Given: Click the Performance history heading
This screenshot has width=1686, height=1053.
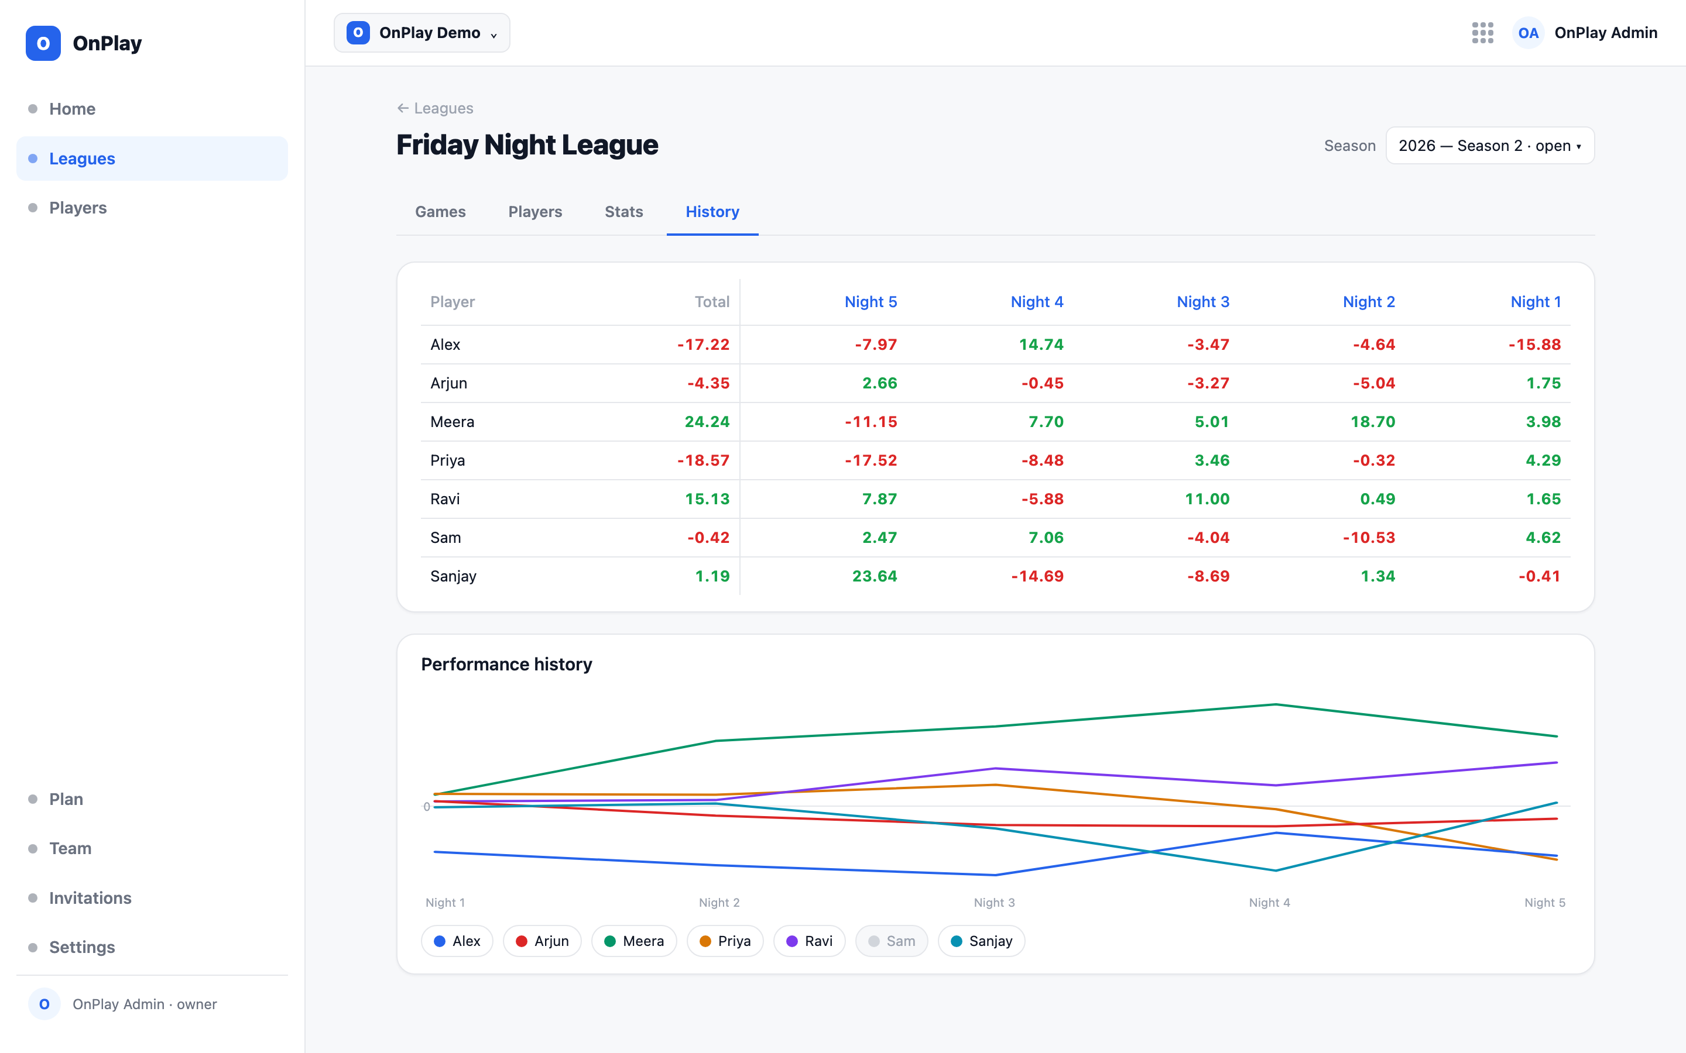Looking at the screenshot, I should click(506, 664).
